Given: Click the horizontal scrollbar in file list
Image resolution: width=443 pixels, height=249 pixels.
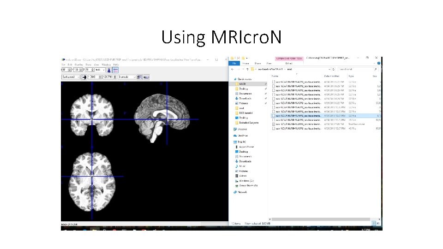Looking at the screenshot, I should click(x=320, y=219).
